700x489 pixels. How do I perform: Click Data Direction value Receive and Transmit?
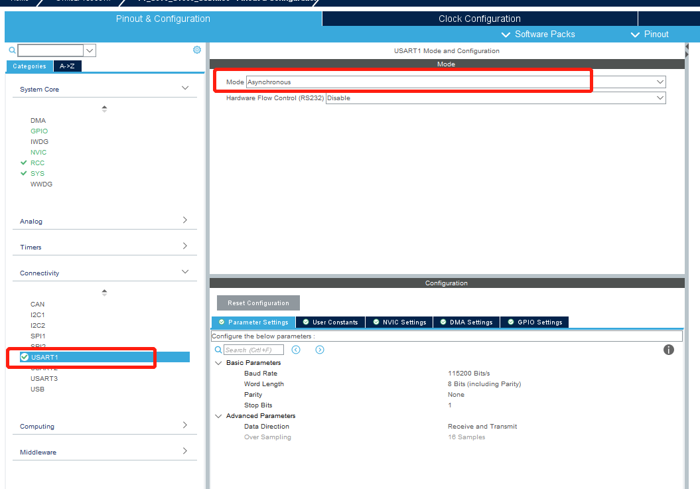[x=482, y=427]
